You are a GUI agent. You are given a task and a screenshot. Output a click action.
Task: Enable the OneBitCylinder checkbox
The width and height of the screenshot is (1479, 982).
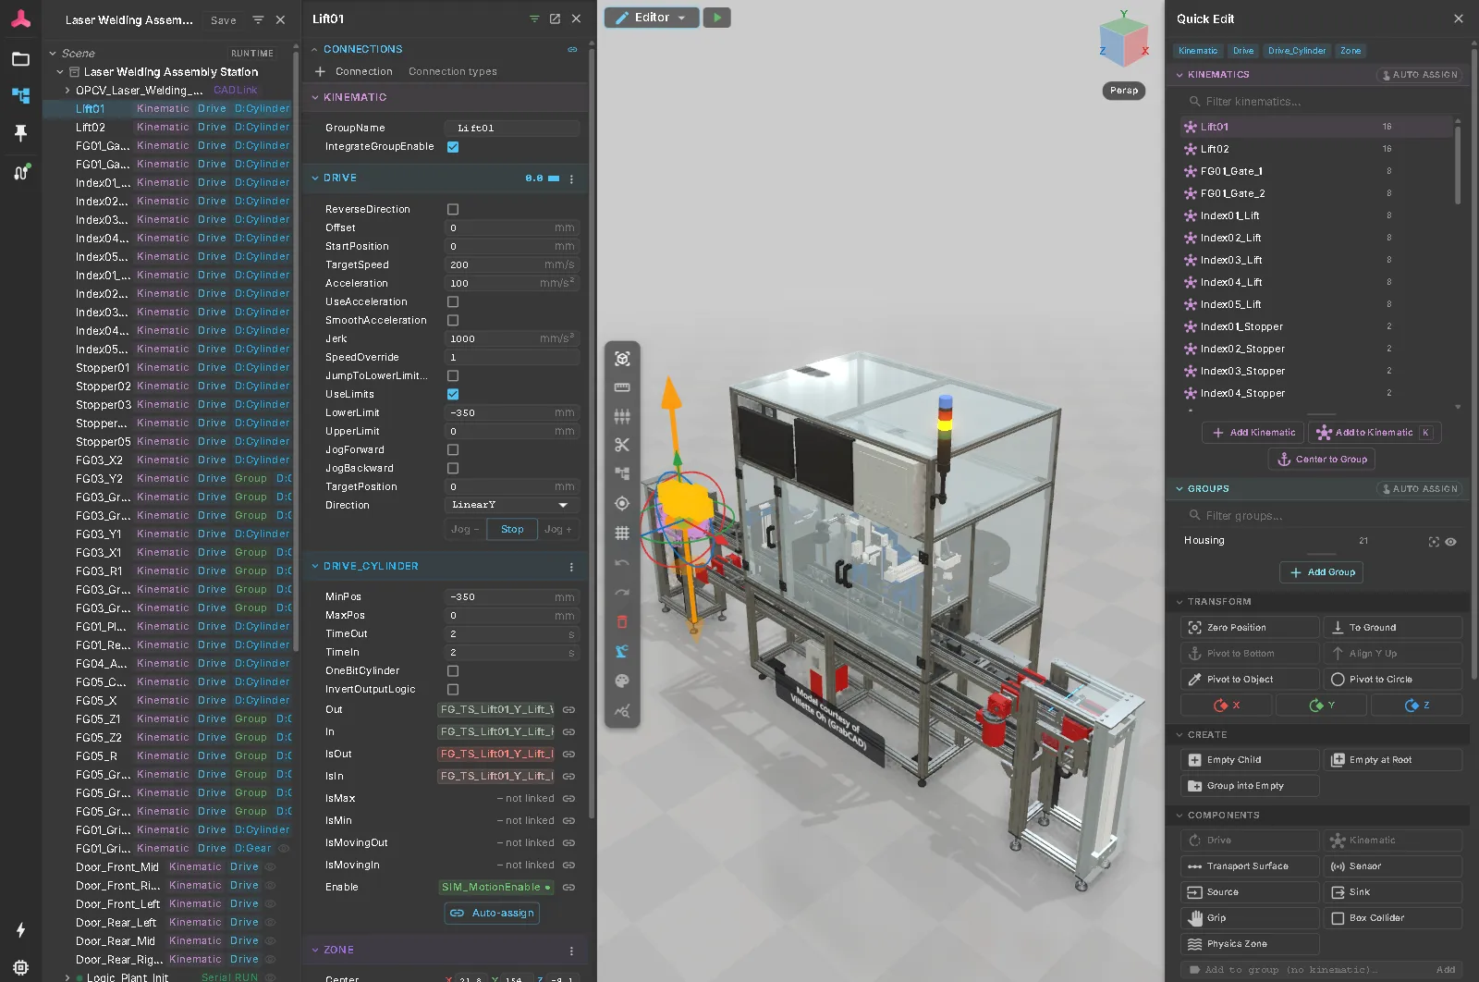coord(453,671)
